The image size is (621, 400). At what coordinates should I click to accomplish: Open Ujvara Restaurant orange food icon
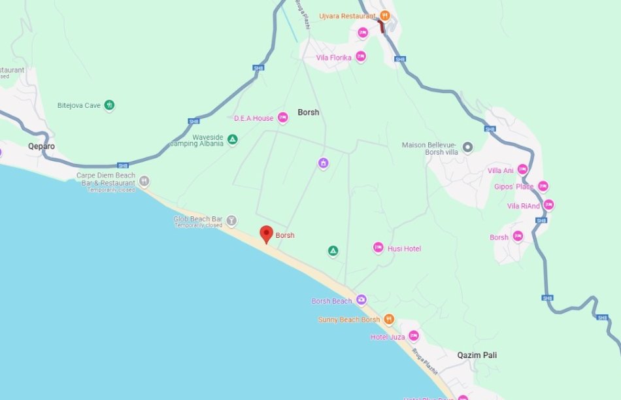tap(385, 16)
